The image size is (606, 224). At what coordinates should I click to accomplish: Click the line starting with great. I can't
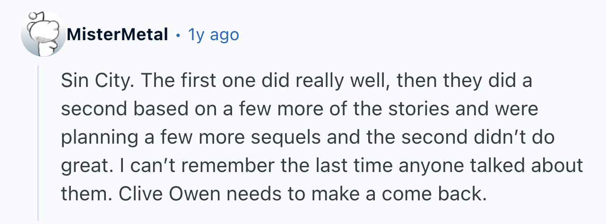tap(322, 165)
